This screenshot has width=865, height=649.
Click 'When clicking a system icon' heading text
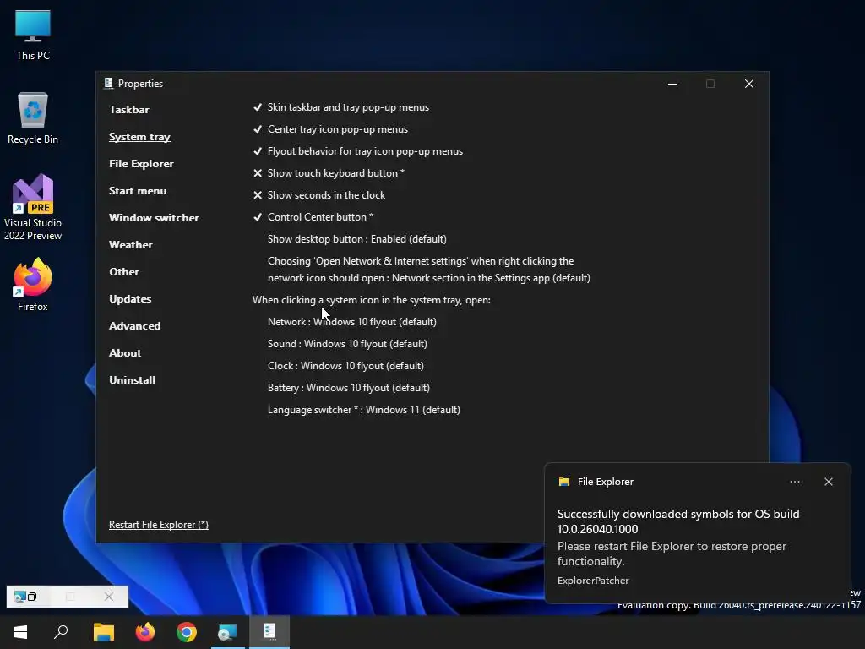[x=372, y=300]
